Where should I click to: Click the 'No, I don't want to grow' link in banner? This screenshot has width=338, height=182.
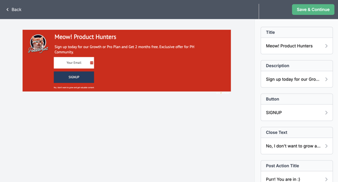pyautogui.click(x=74, y=87)
